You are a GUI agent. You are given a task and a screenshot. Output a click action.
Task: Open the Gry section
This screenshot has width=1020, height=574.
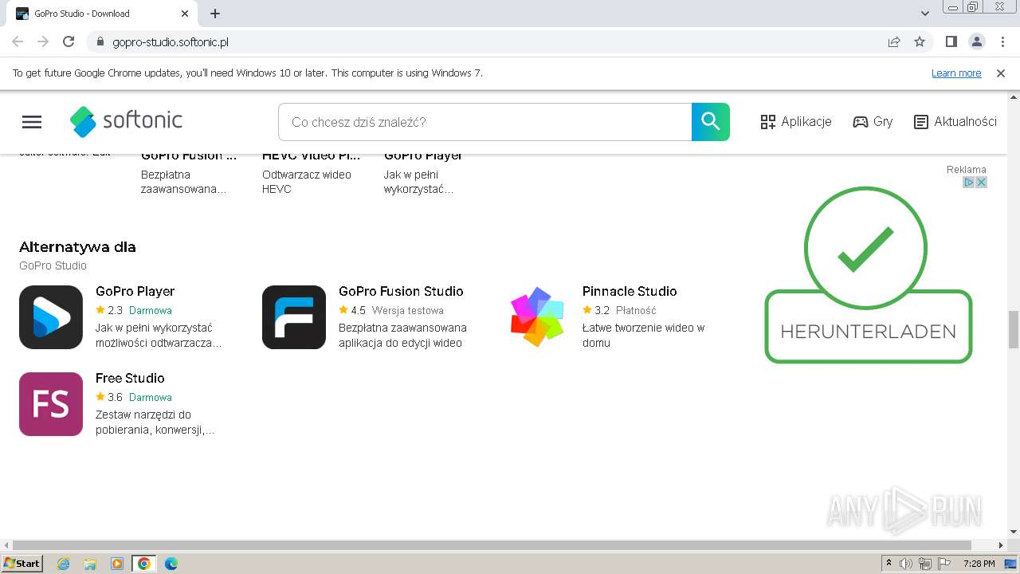click(x=873, y=122)
